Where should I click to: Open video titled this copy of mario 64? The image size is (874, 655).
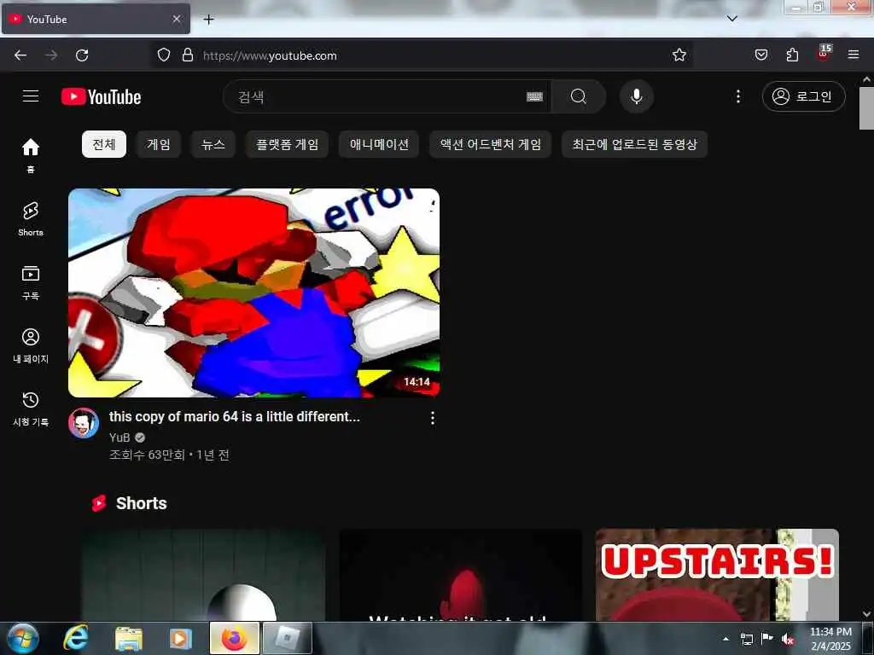pyautogui.click(x=234, y=416)
